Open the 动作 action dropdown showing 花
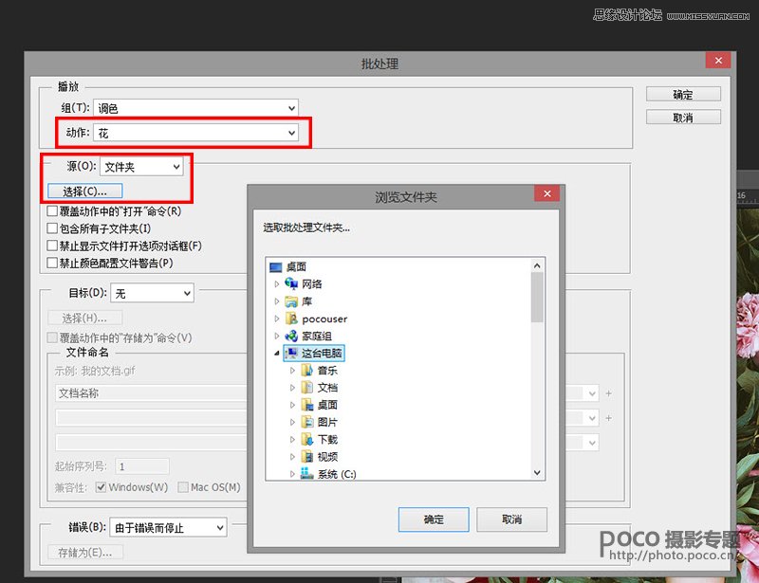 pyautogui.click(x=195, y=133)
